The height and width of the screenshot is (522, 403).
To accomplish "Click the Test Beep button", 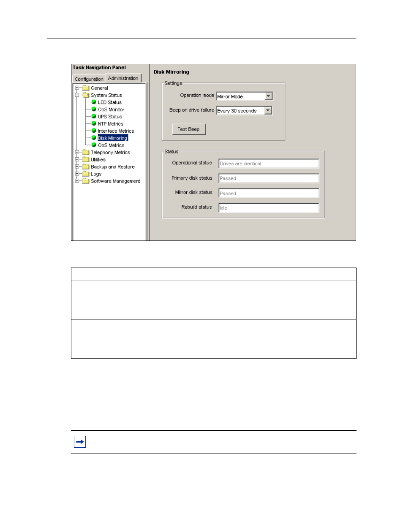I will [189, 129].
